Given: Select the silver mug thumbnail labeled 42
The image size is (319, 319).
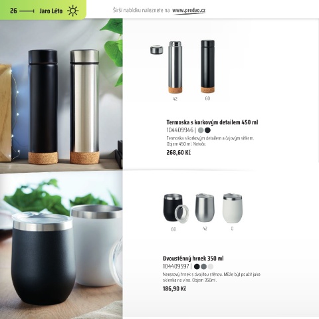Looking at the screenshot, I should tap(205, 208).
